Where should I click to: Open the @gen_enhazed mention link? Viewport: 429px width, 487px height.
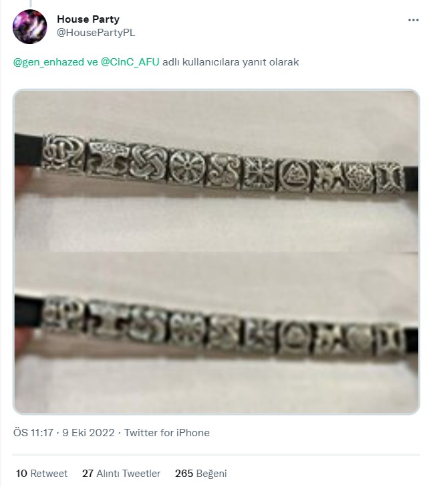(49, 62)
